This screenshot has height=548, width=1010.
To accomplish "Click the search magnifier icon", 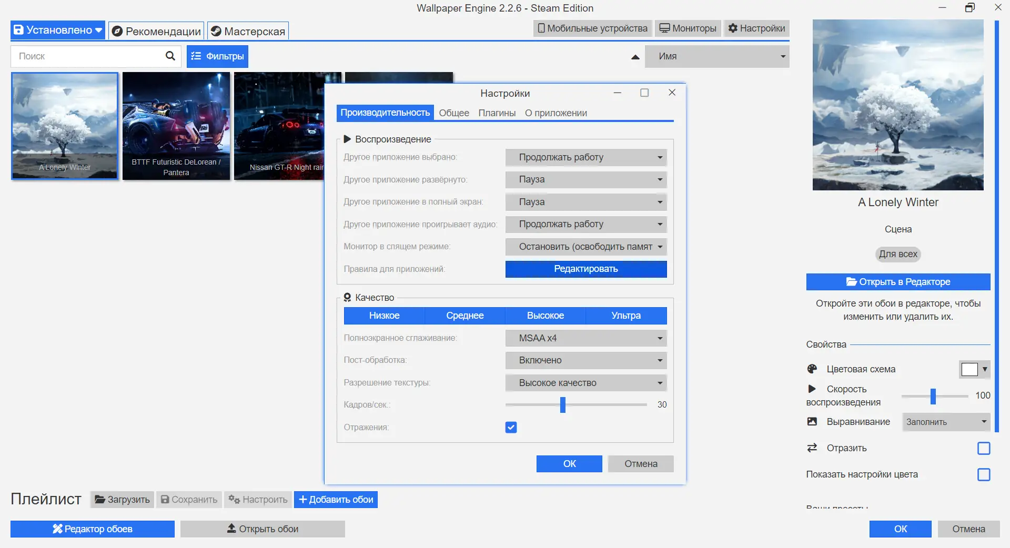I will tap(170, 56).
